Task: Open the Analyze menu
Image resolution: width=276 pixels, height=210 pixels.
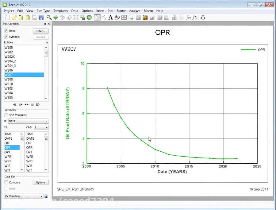Action: [x=135, y=11]
